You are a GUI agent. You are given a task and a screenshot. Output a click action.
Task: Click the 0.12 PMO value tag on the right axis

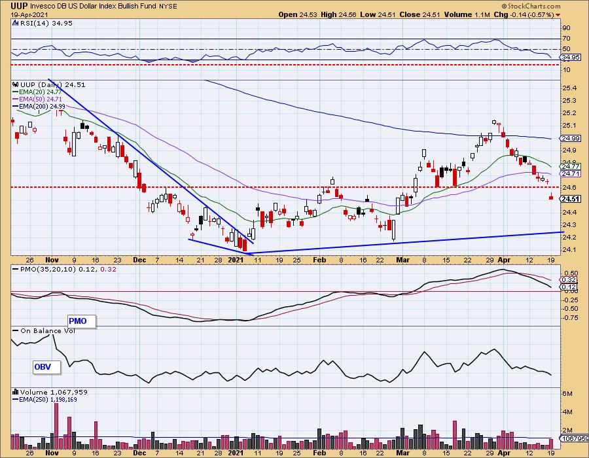(x=569, y=287)
